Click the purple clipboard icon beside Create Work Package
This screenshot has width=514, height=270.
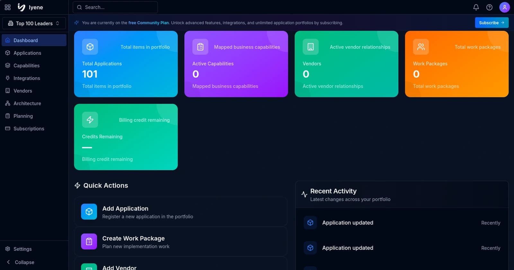point(89,241)
